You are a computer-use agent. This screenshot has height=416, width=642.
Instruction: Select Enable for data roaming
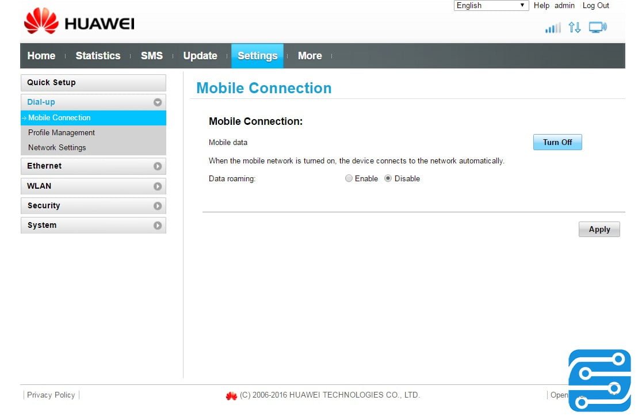tap(349, 179)
